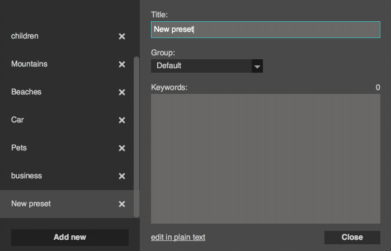Select the children preset in the list

[67, 36]
